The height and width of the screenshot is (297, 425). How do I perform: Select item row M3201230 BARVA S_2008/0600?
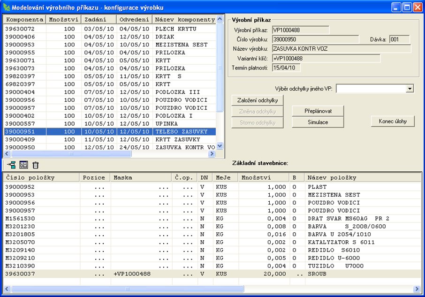(212, 226)
